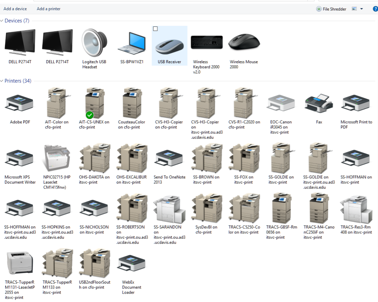
Task: Select the OHS-DAKOTA on itsvc-print printer
Action: point(94,164)
